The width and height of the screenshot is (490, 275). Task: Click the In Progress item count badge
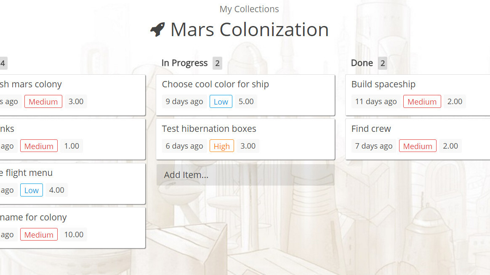click(217, 63)
